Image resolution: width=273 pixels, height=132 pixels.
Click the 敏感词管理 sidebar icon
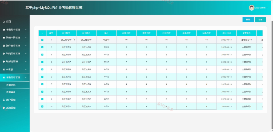(x=4, y=62)
